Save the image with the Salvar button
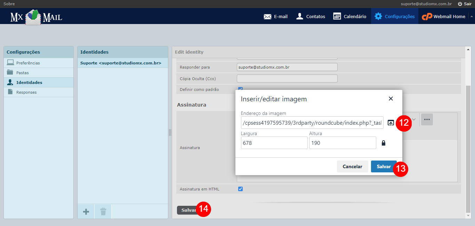The width and height of the screenshot is (475, 226). pyautogui.click(x=384, y=166)
